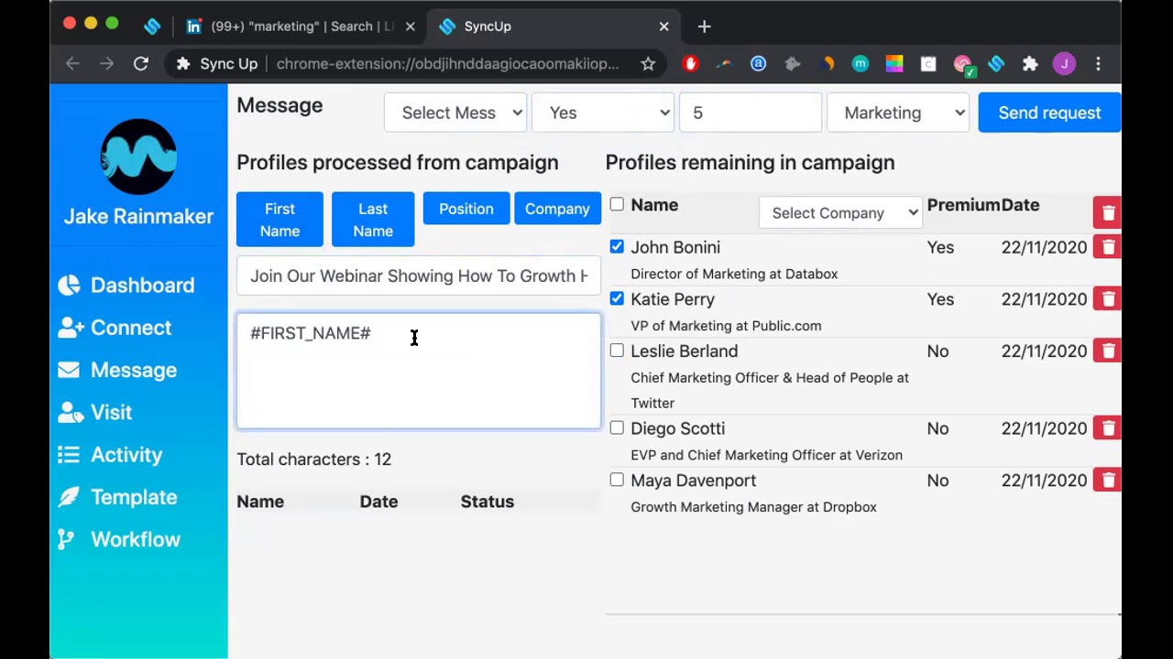The width and height of the screenshot is (1173, 659).
Task: Click 'Total characters : 12' text
Action: 314,459
